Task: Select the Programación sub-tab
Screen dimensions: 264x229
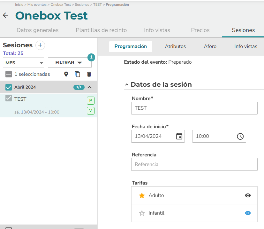Action: pos(131,46)
